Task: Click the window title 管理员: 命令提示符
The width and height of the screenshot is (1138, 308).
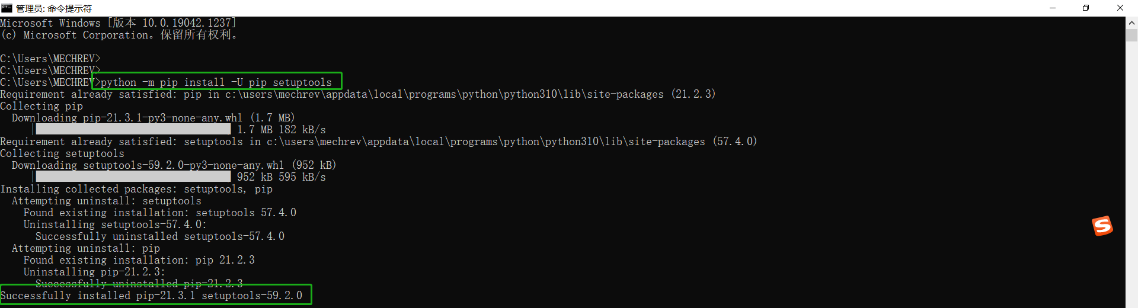Action: tap(53, 8)
